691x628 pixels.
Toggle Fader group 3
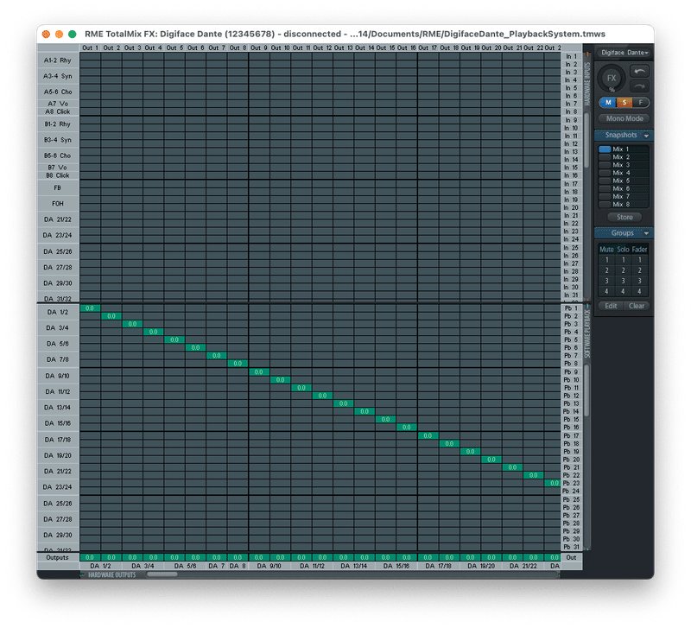click(639, 281)
